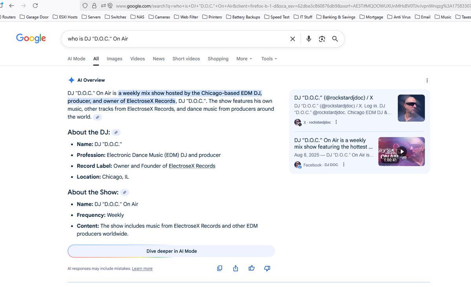471x287 pixels.
Task: Submit search with magnifying glass icon
Action: pos(335,38)
